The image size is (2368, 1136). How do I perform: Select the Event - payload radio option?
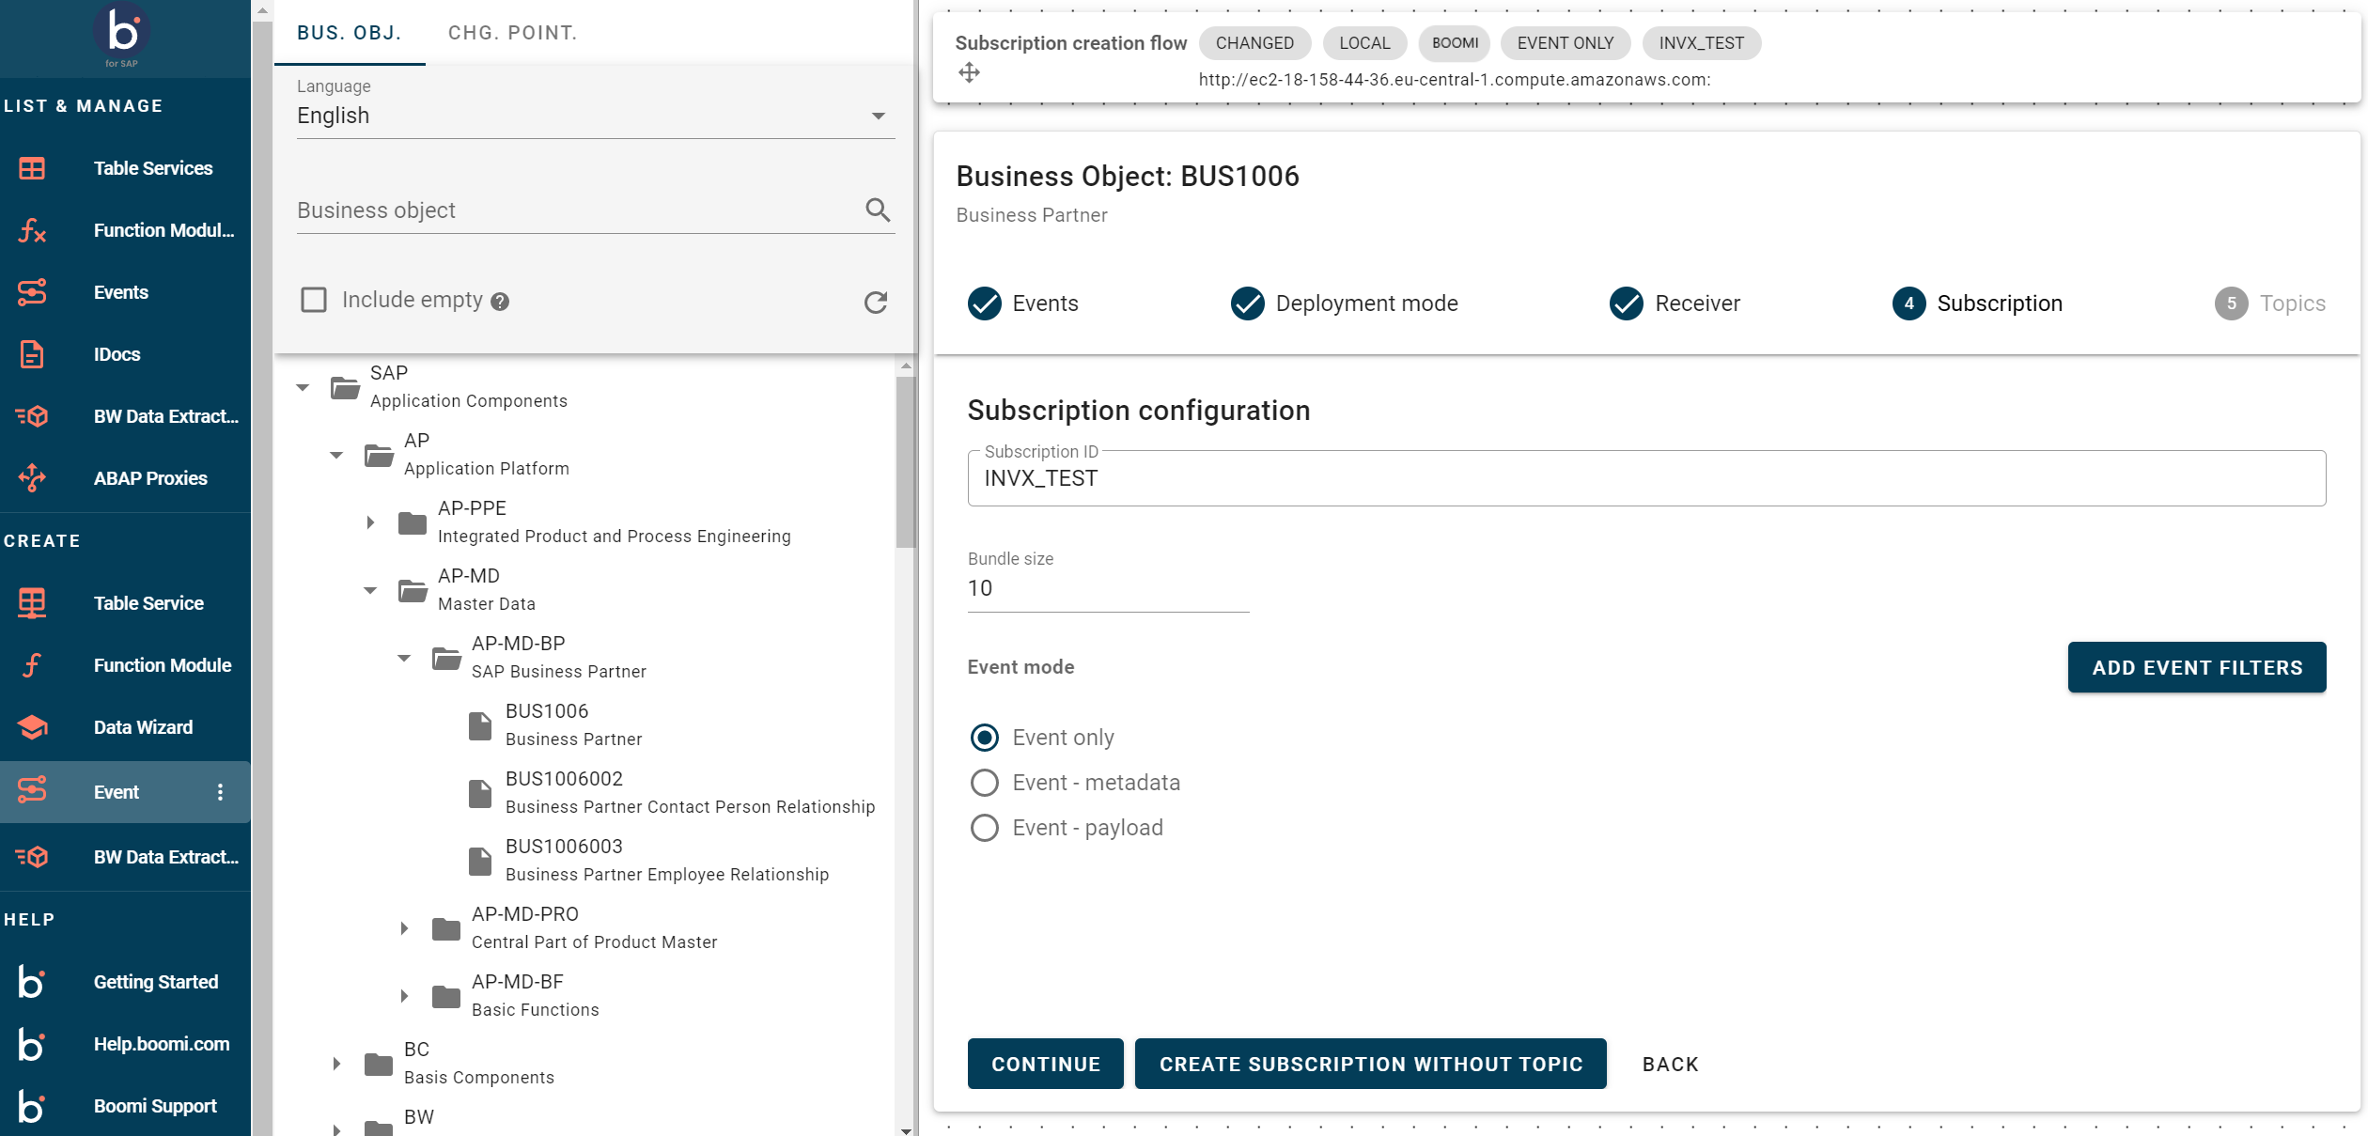tap(984, 828)
